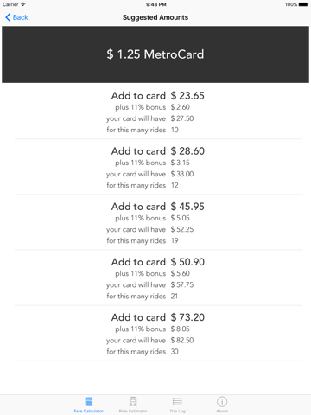Tap the 9:48 PM clock
The width and height of the screenshot is (311, 415).
coord(155,4)
